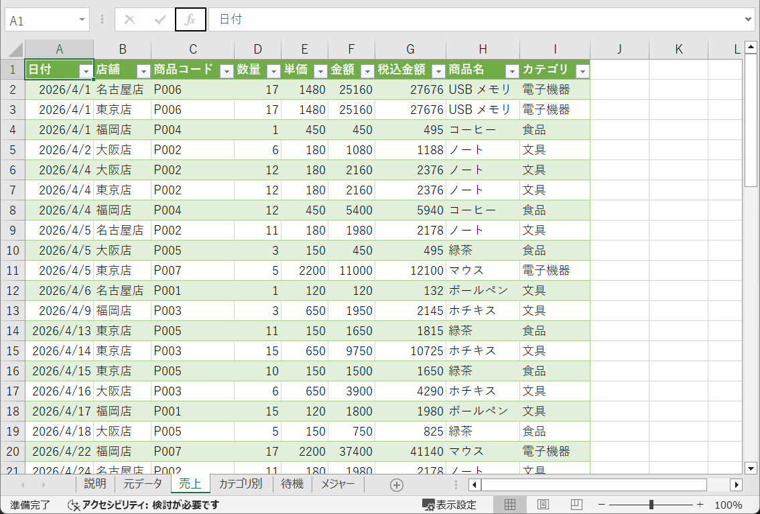Viewport: 760px width, 514px height.
Task: Add a new sheet with plus button
Action: point(397,485)
